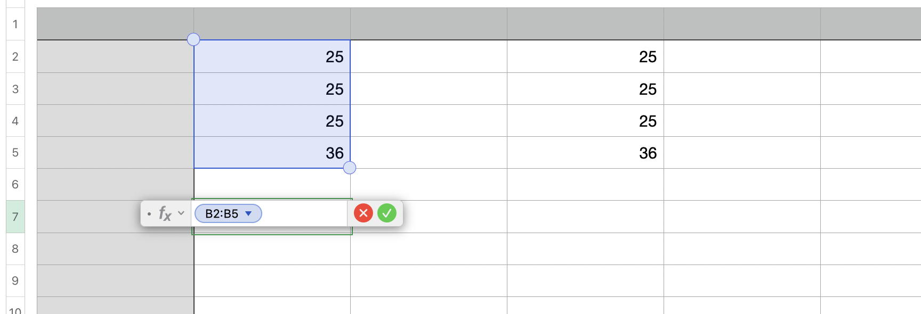Click the gray header cell above highlighted column

(x=272, y=24)
